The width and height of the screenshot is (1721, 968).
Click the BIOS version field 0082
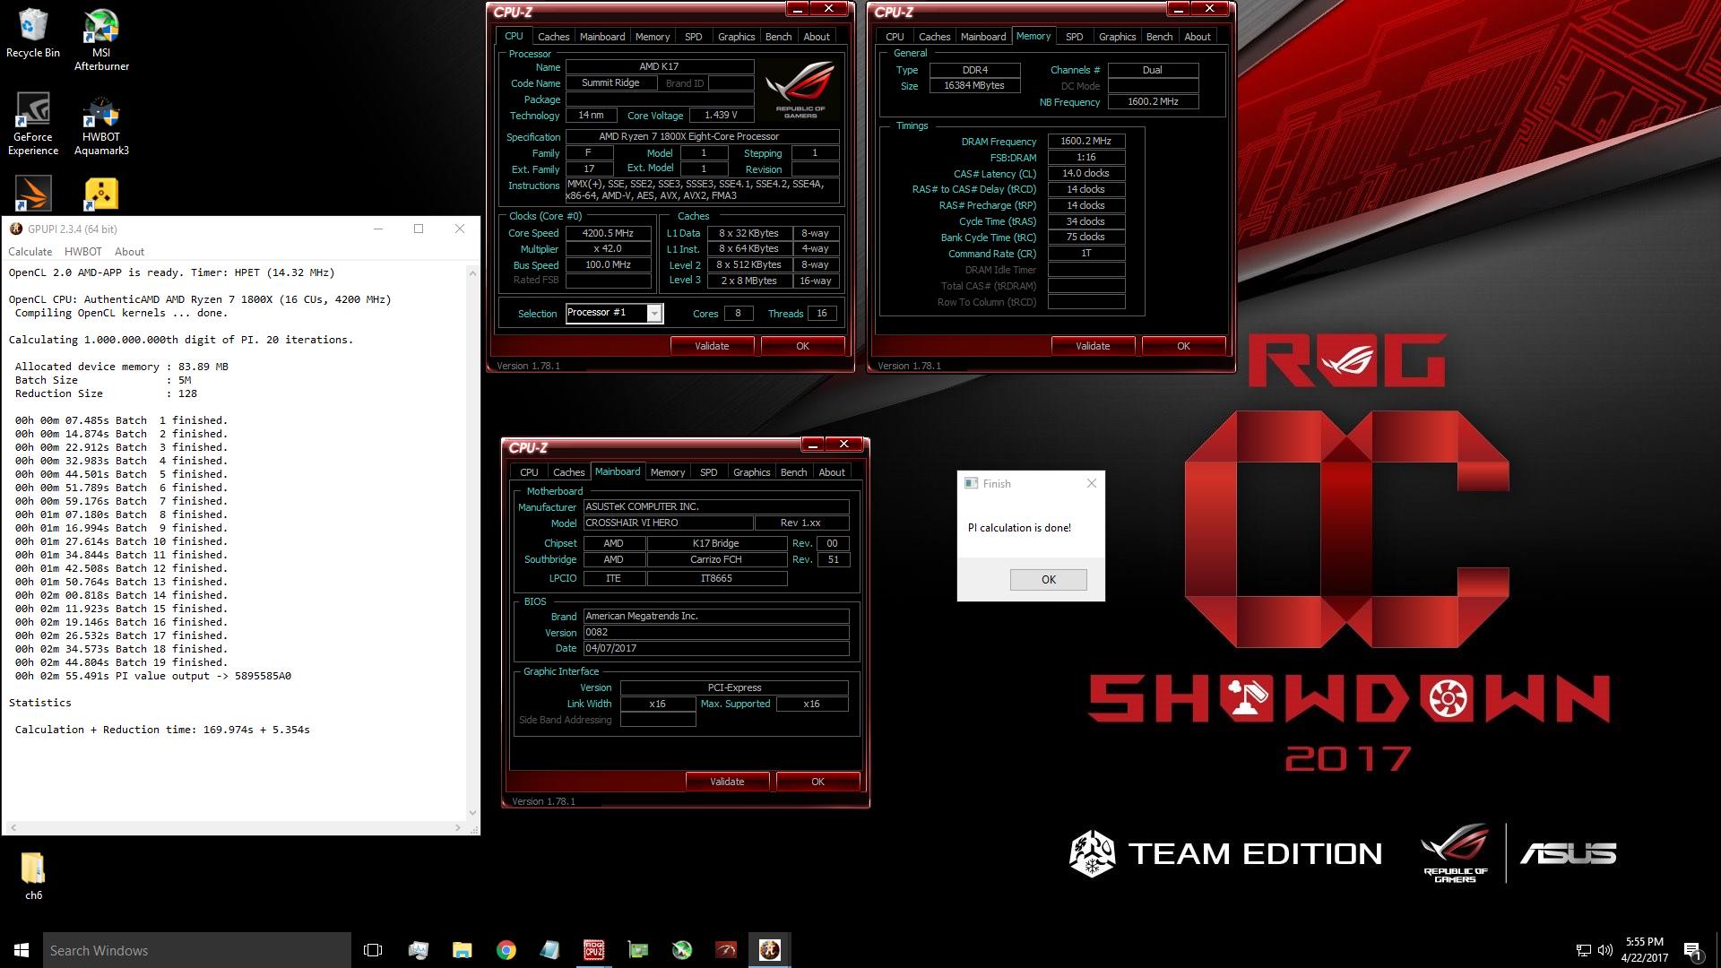pyautogui.click(x=716, y=633)
